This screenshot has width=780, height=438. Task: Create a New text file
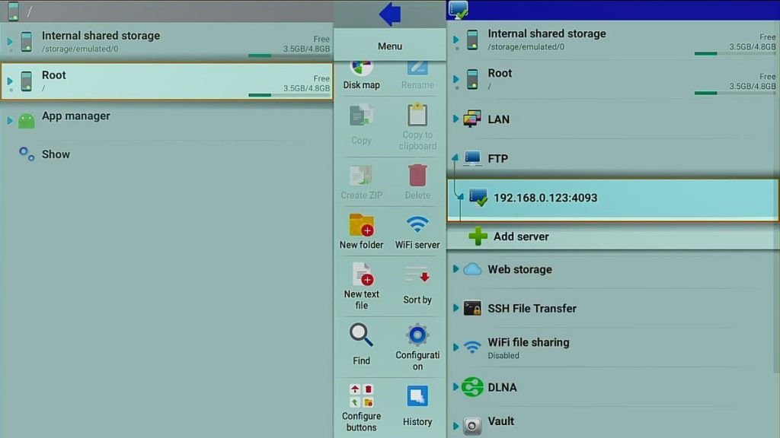click(x=361, y=286)
